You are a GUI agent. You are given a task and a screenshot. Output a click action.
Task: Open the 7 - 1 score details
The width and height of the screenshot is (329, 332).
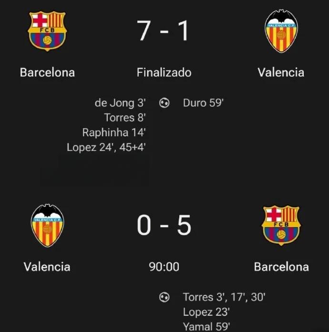coord(164,32)
